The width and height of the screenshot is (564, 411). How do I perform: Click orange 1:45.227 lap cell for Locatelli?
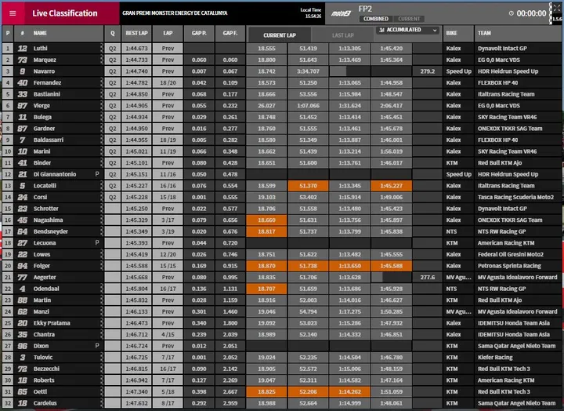coord(392,186)
